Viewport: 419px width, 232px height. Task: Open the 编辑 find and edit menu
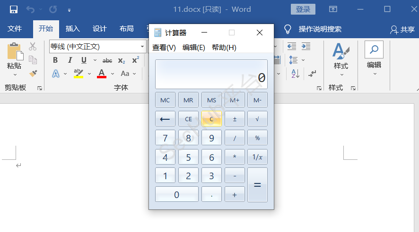(374, 58)
